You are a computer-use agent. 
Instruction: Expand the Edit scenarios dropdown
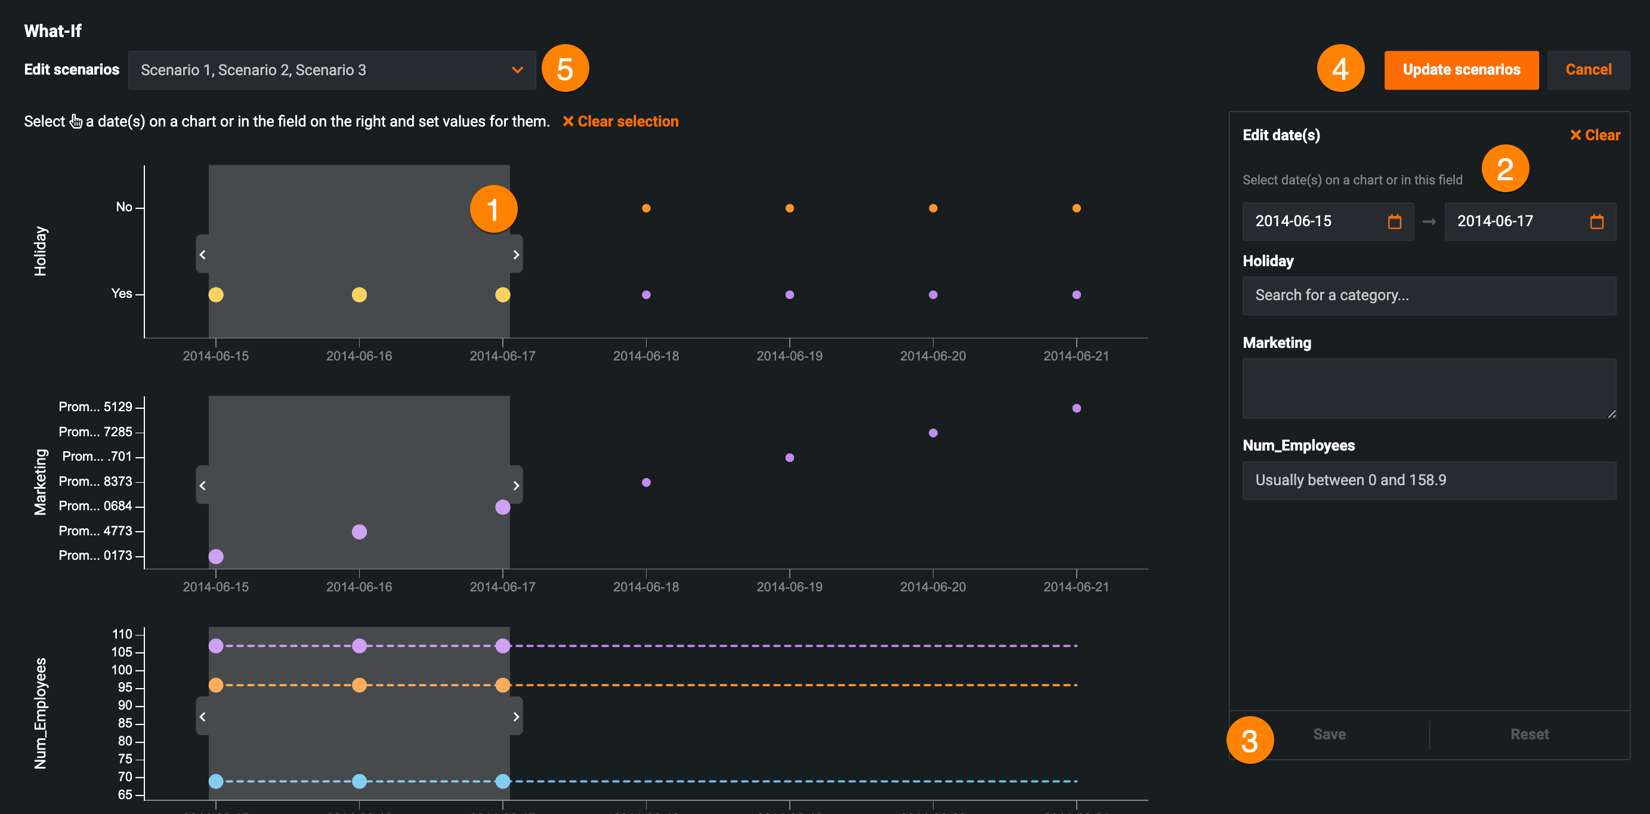[x=332, y=70]
